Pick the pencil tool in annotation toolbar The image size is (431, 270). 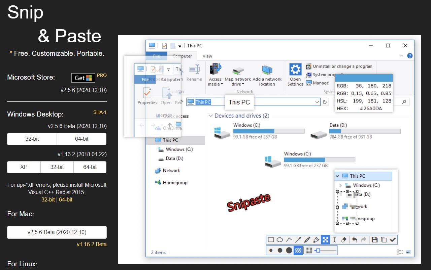tap(307, 240)
